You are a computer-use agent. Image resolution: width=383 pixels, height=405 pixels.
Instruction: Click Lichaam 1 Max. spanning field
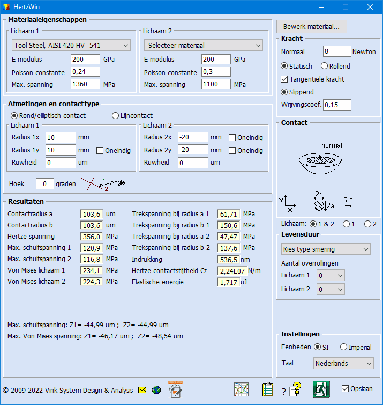click(x=85, y=84)
